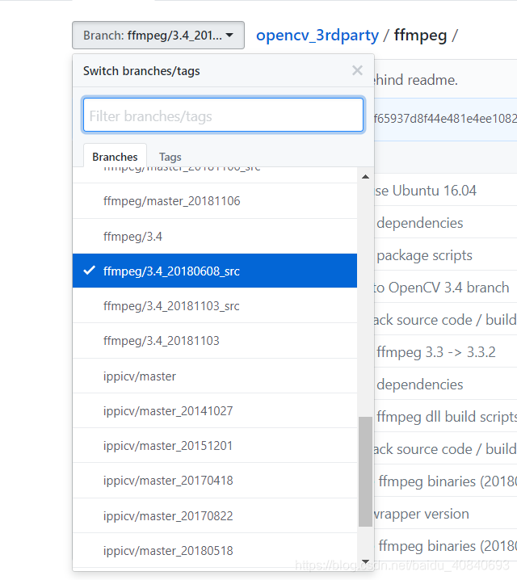
Task: Click scrollbar up arrow in branch list
Action: tap(365, 176)
